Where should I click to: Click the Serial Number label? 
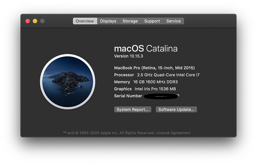click(x=128, y=96)
